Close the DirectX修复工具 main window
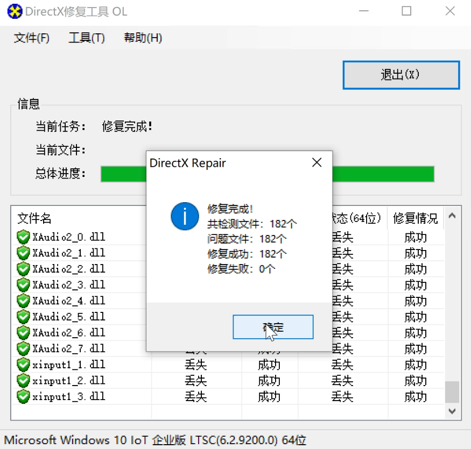The image size is (471, 449). 450,11
